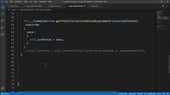Open the Go menu
Screen dimensions: 170x95
[31, 2]
